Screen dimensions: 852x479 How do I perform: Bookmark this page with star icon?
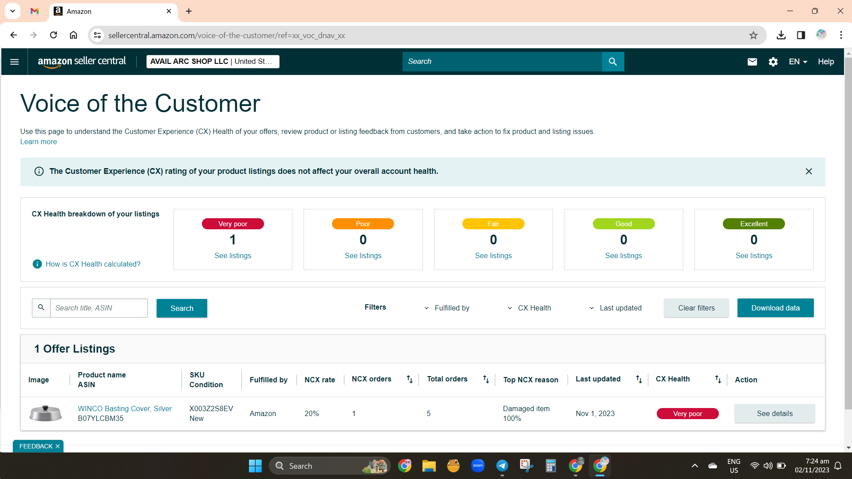[x=753, y=35]
